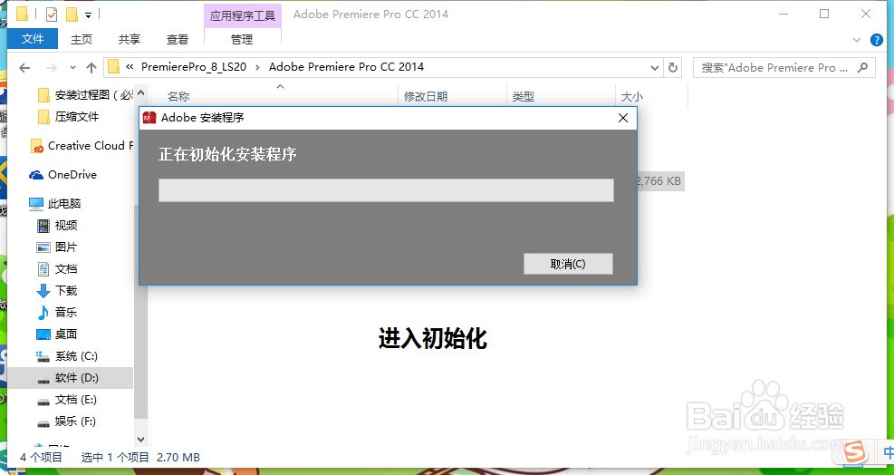Open the 音乐 library
Viewport: 894px width, 475px height.
pyautogui.click(x=57, y=313)
